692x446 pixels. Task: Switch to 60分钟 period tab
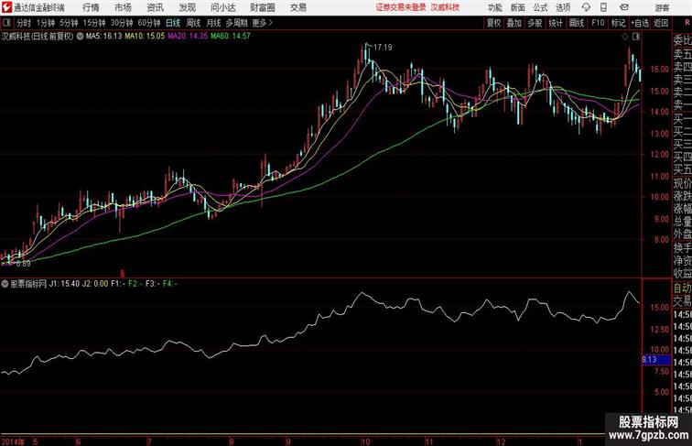click(x=148, y=23)
